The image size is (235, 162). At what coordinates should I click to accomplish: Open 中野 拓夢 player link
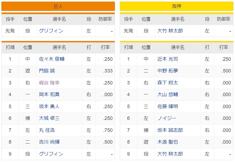pos(167,71)
